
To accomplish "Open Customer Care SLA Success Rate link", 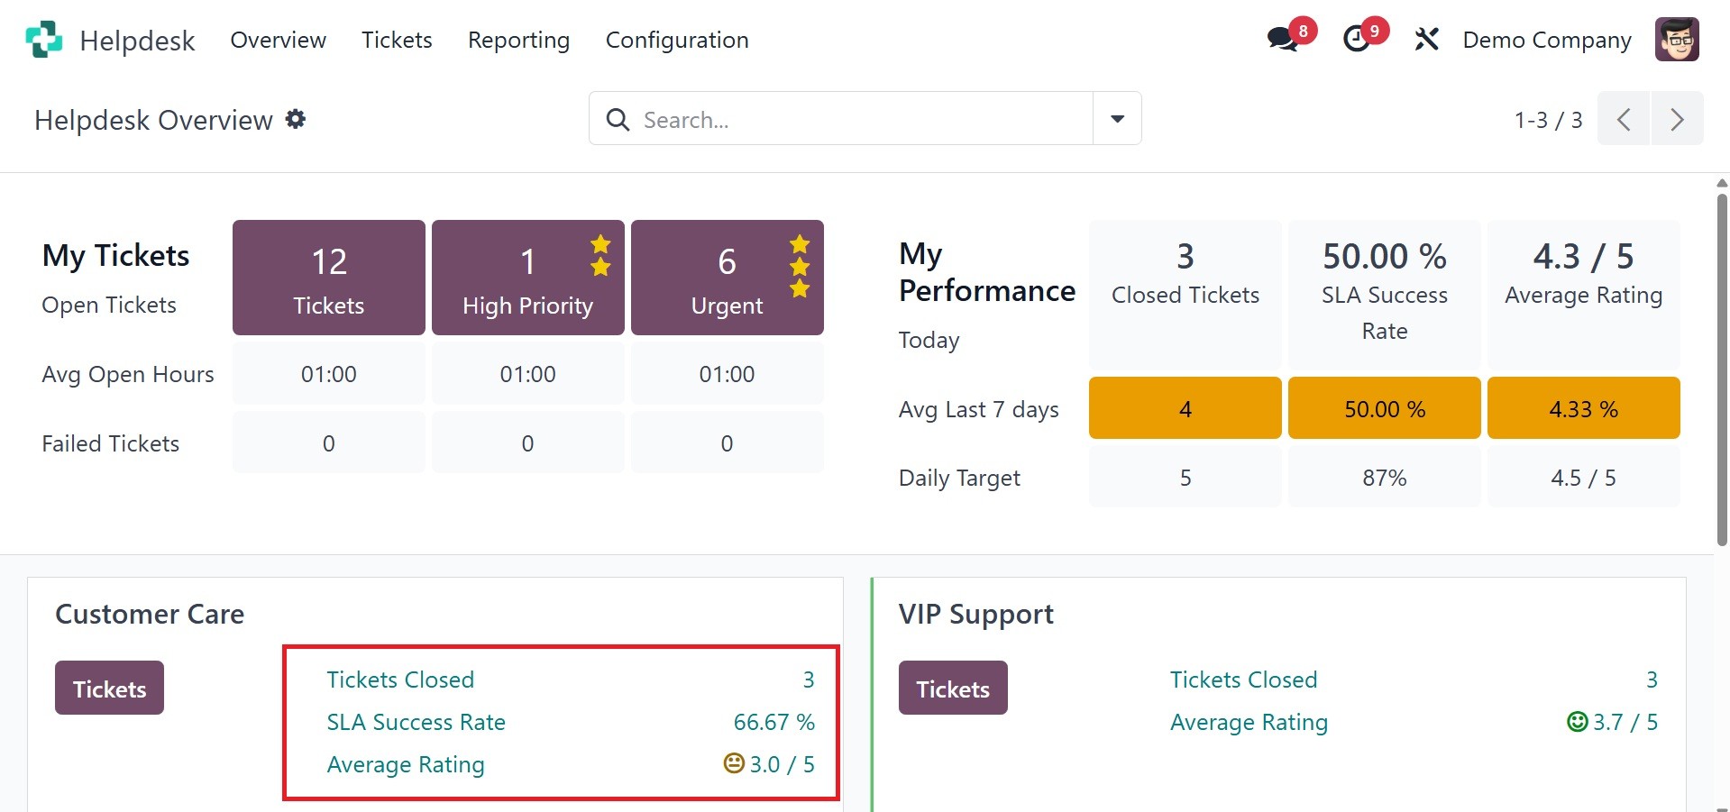I will click(x=416, y=722).
